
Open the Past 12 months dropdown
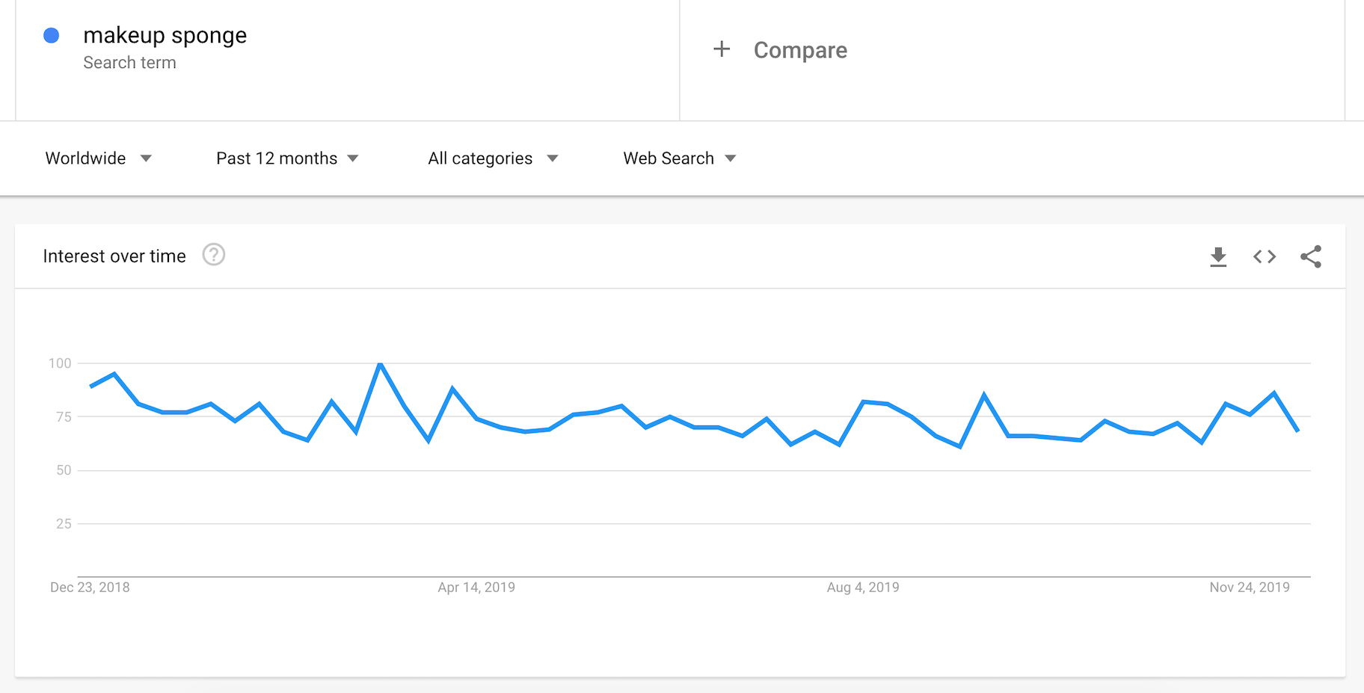click(x=287, y=158)
